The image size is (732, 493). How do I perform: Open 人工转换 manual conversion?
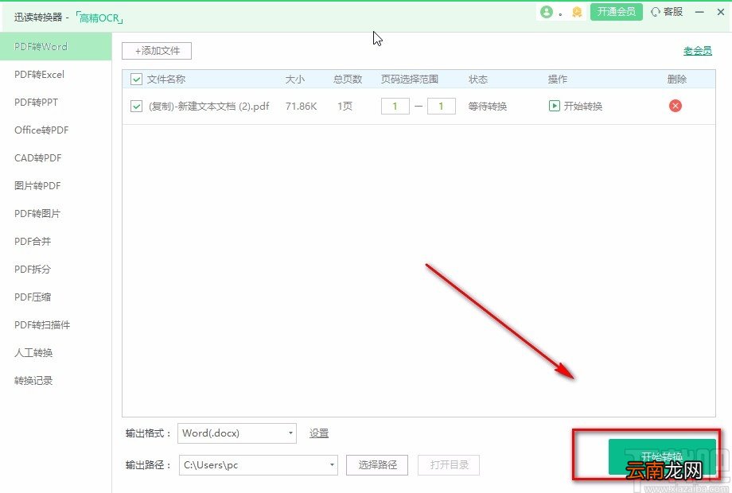coord(56,352)
